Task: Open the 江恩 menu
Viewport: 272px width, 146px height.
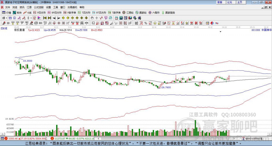Action: (x=29, y=7)
